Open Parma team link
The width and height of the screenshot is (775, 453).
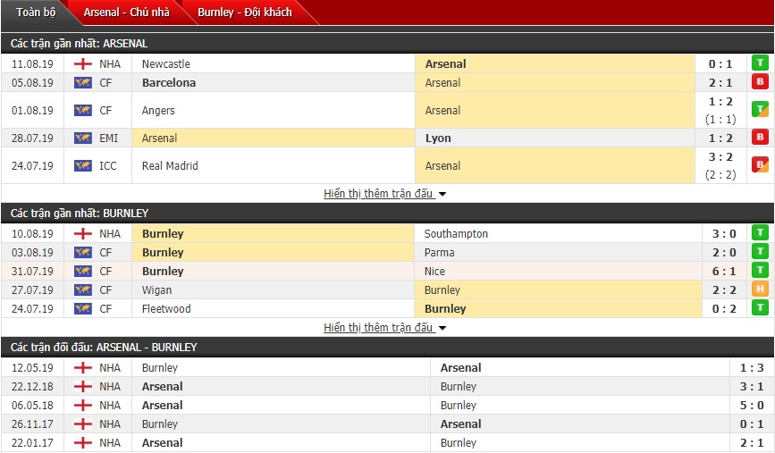(x=439, y=253)
